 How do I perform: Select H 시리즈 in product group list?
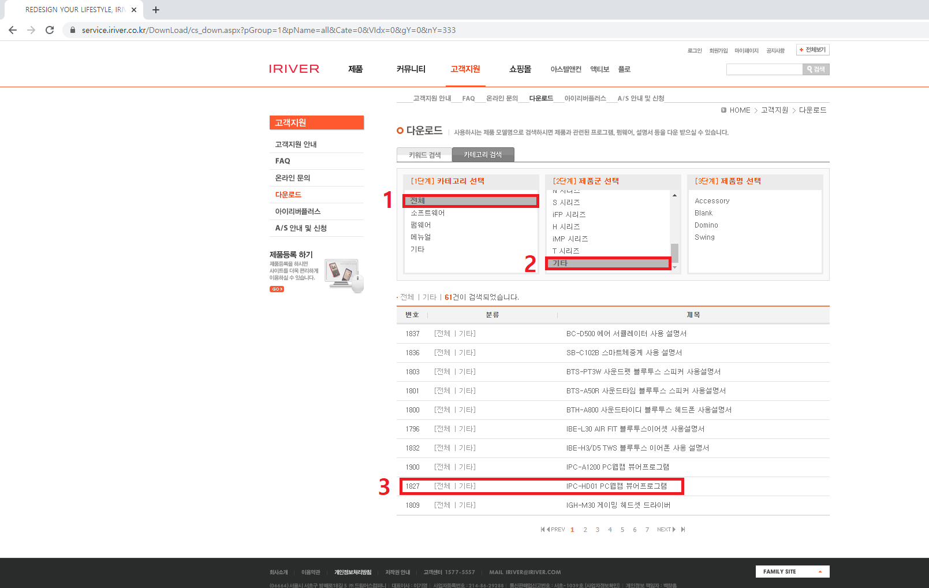click(x=566, y=227)
